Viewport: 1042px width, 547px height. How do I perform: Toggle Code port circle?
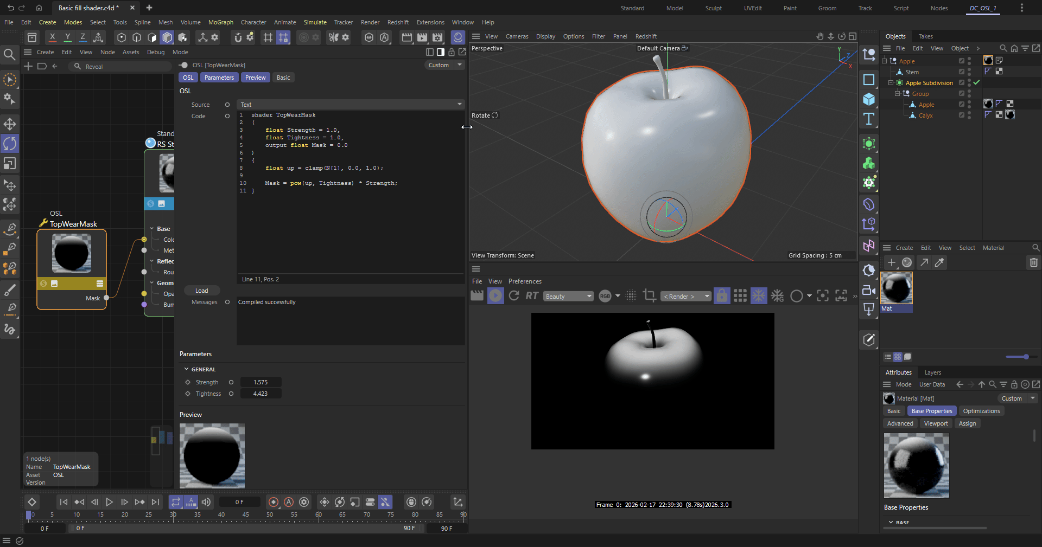227,116
